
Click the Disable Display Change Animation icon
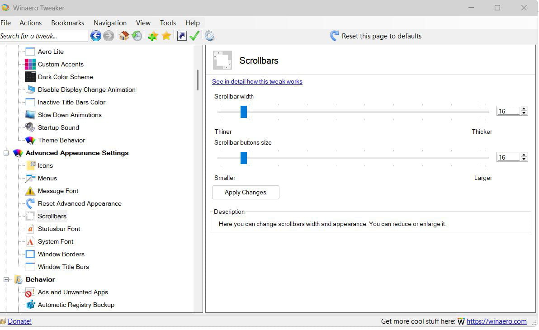(x=30, y=90)
